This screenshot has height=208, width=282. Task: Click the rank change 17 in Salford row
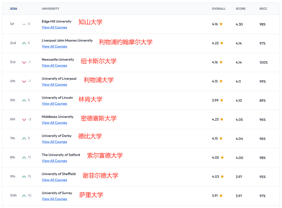pyautogui.click(x=29, y=157)
